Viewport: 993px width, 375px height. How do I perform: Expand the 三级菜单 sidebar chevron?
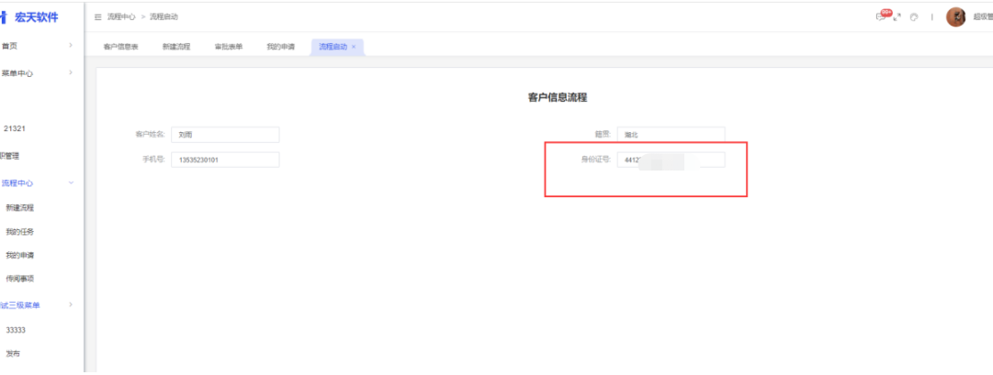71,304
